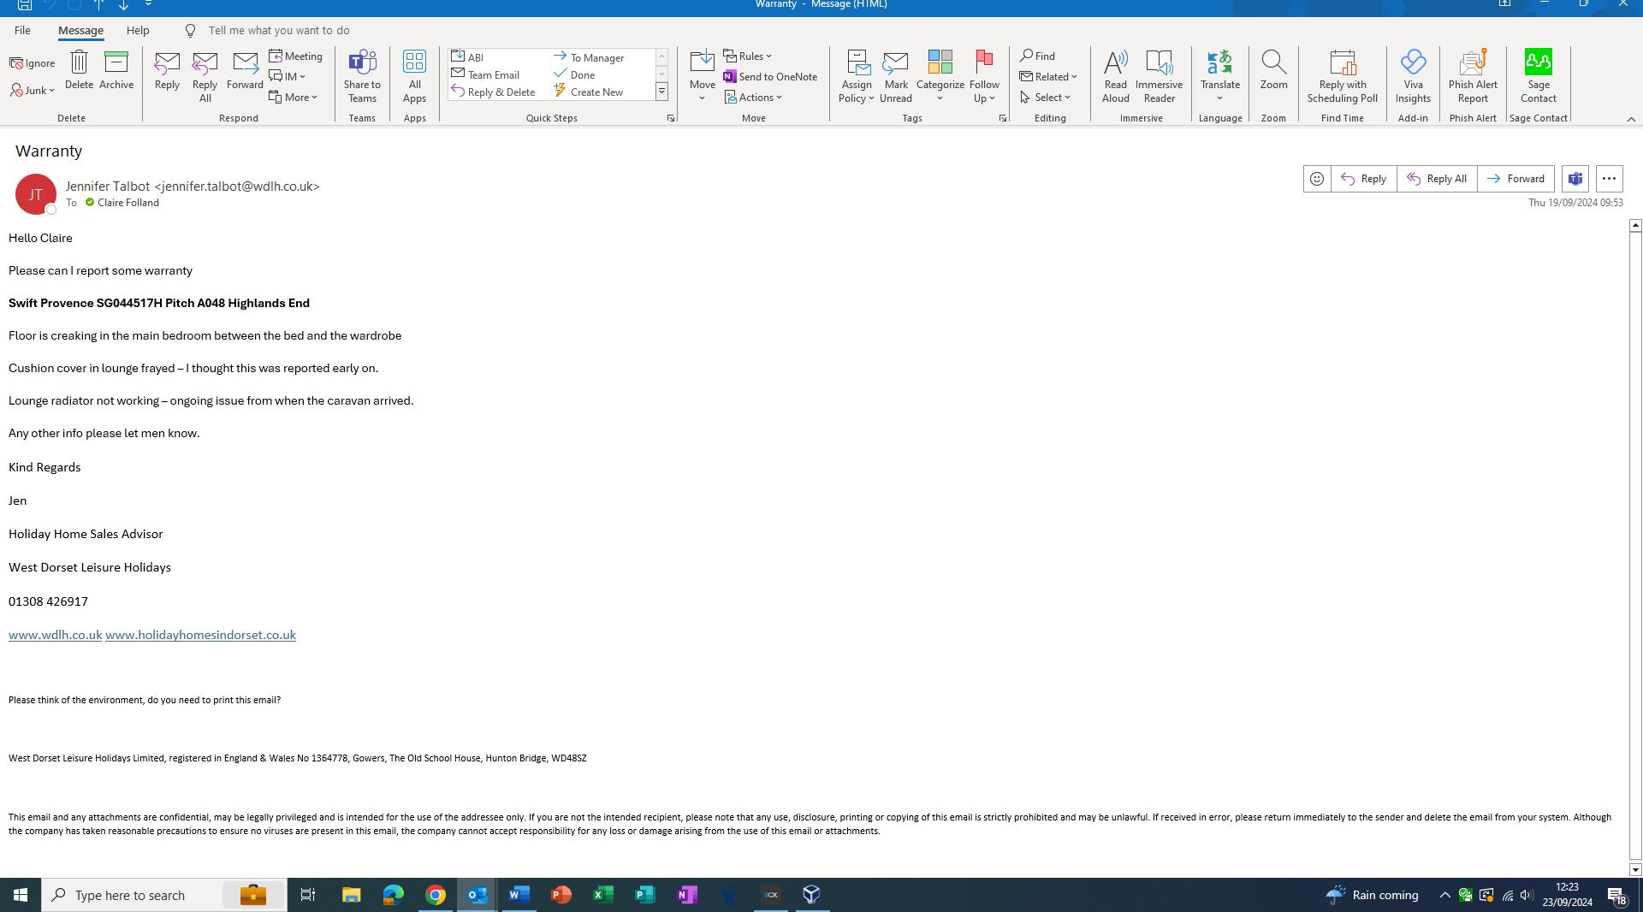Viewport: 1643px width, 912px height.
Task: Open the File tab
Action: click(x=22, y=31)
